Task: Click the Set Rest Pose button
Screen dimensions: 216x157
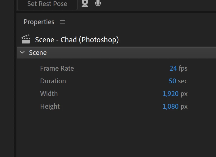Action: [47, 4]
